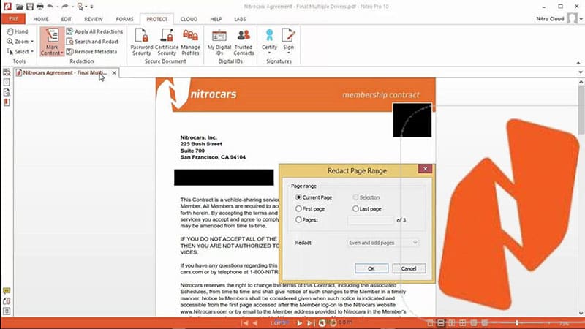Expand the Mark Content dropdown arrow
The width and height of the screenshot is (585, 329).
62,53
